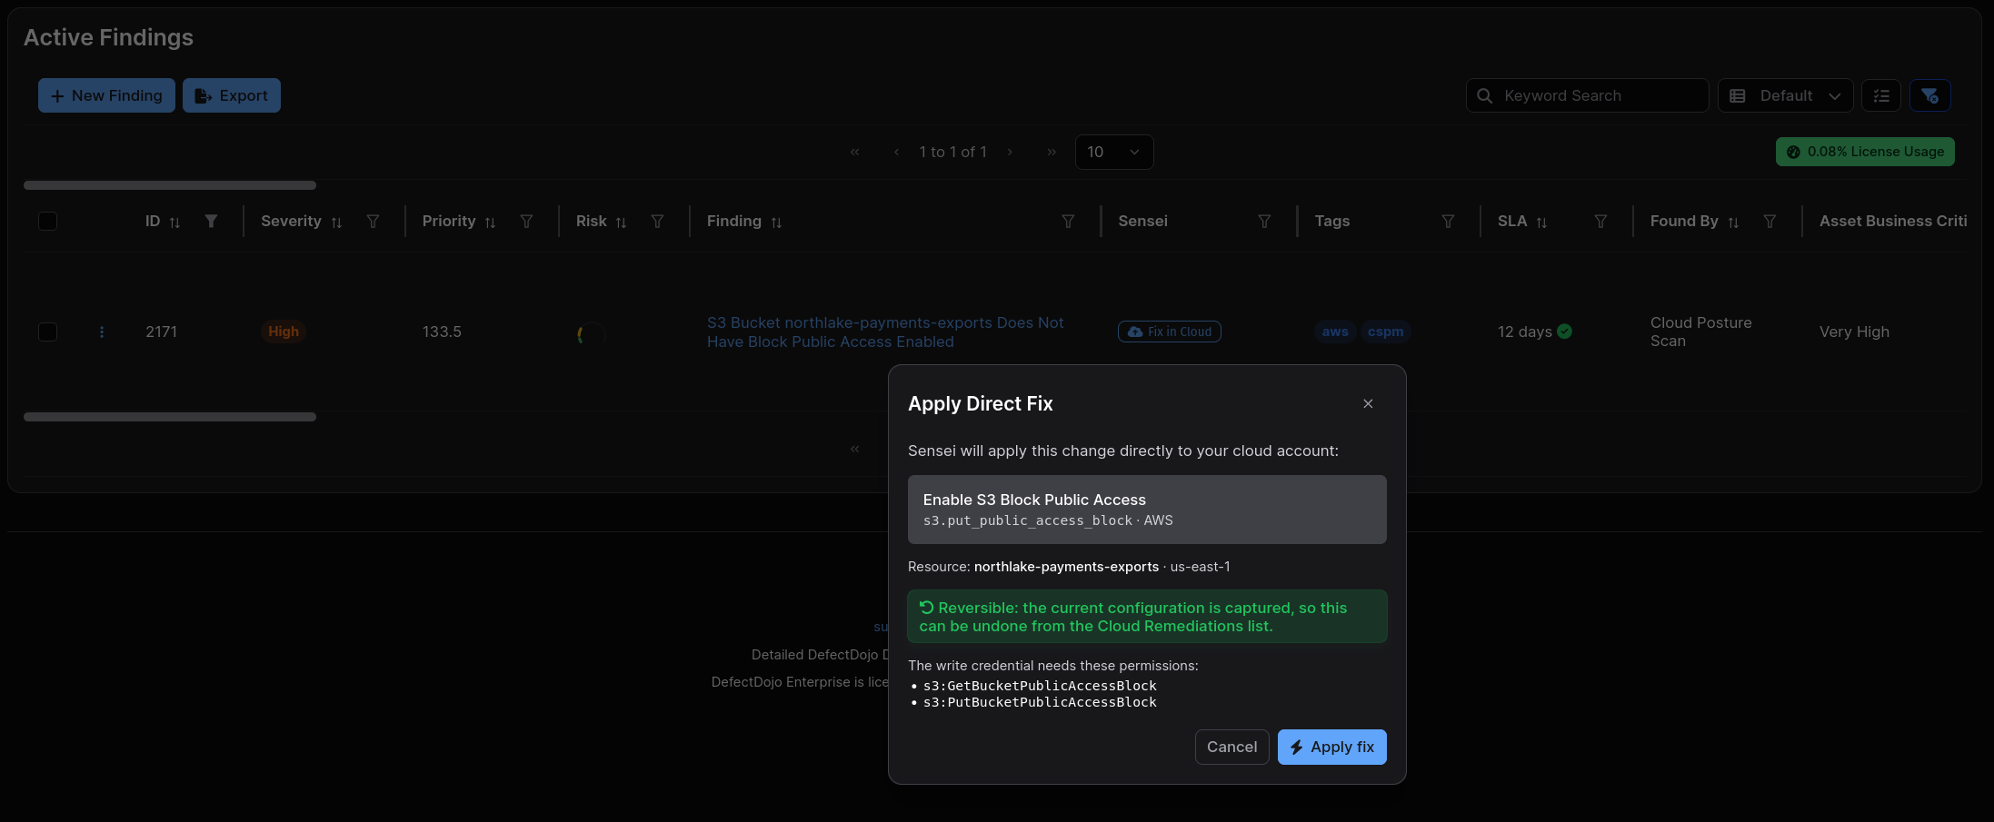Click the northlake-payments-exports resource name
1994x822 pixels.
click(x=1066, y=567)
